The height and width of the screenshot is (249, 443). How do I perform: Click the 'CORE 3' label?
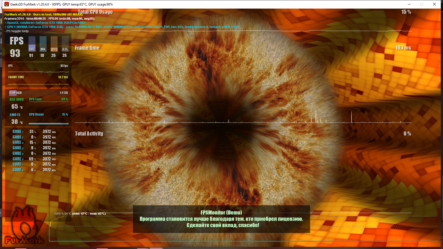tap(18, 142)
